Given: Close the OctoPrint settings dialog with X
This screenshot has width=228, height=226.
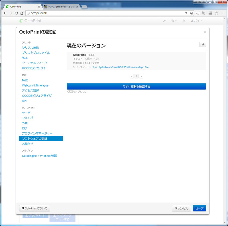Looking at the screenshot, I should (x=205, y=32).
